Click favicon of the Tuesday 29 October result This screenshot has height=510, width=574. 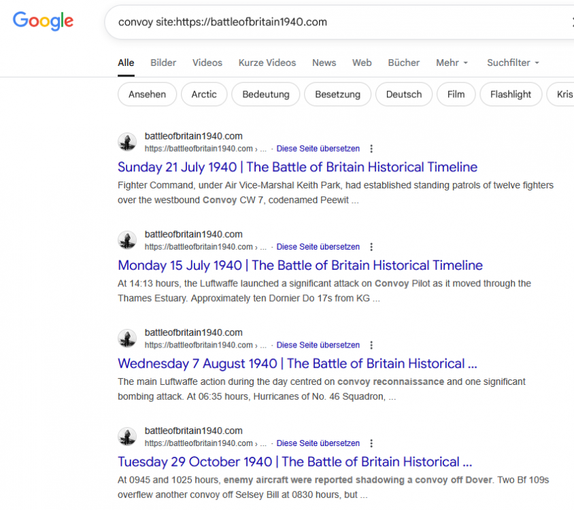pyautogui.click(x=127, y=437)
